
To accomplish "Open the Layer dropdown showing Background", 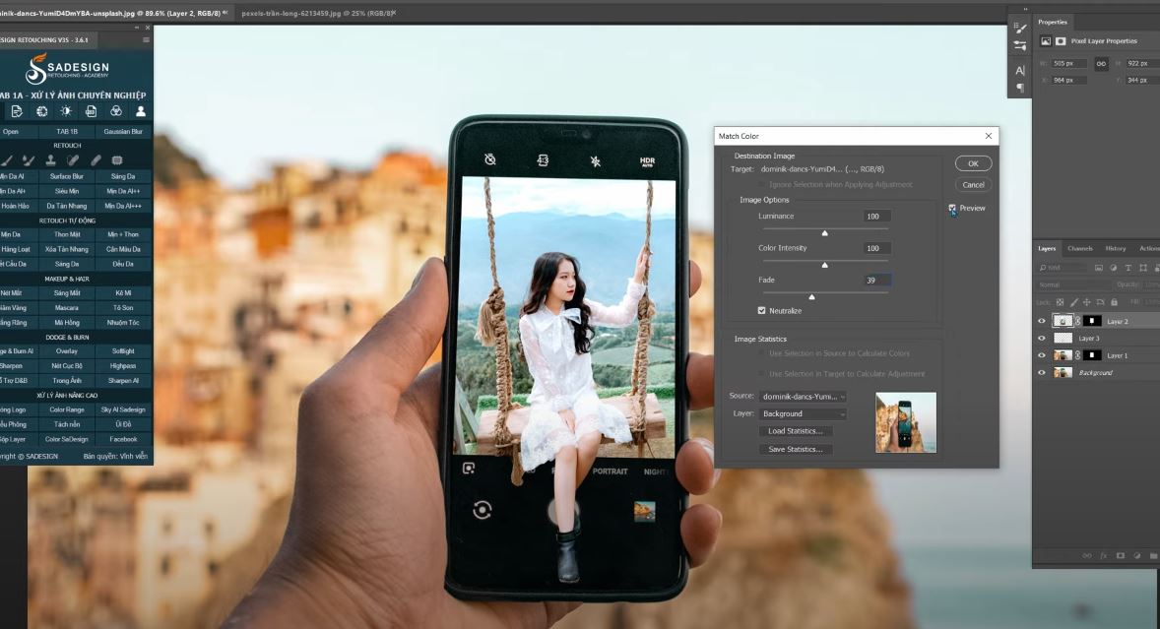I will tap(803, 413).
